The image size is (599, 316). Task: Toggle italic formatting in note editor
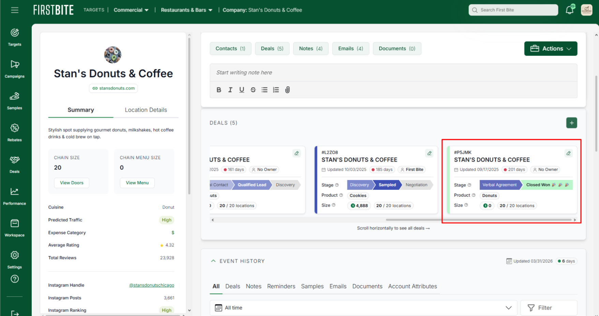pos(230,90)
